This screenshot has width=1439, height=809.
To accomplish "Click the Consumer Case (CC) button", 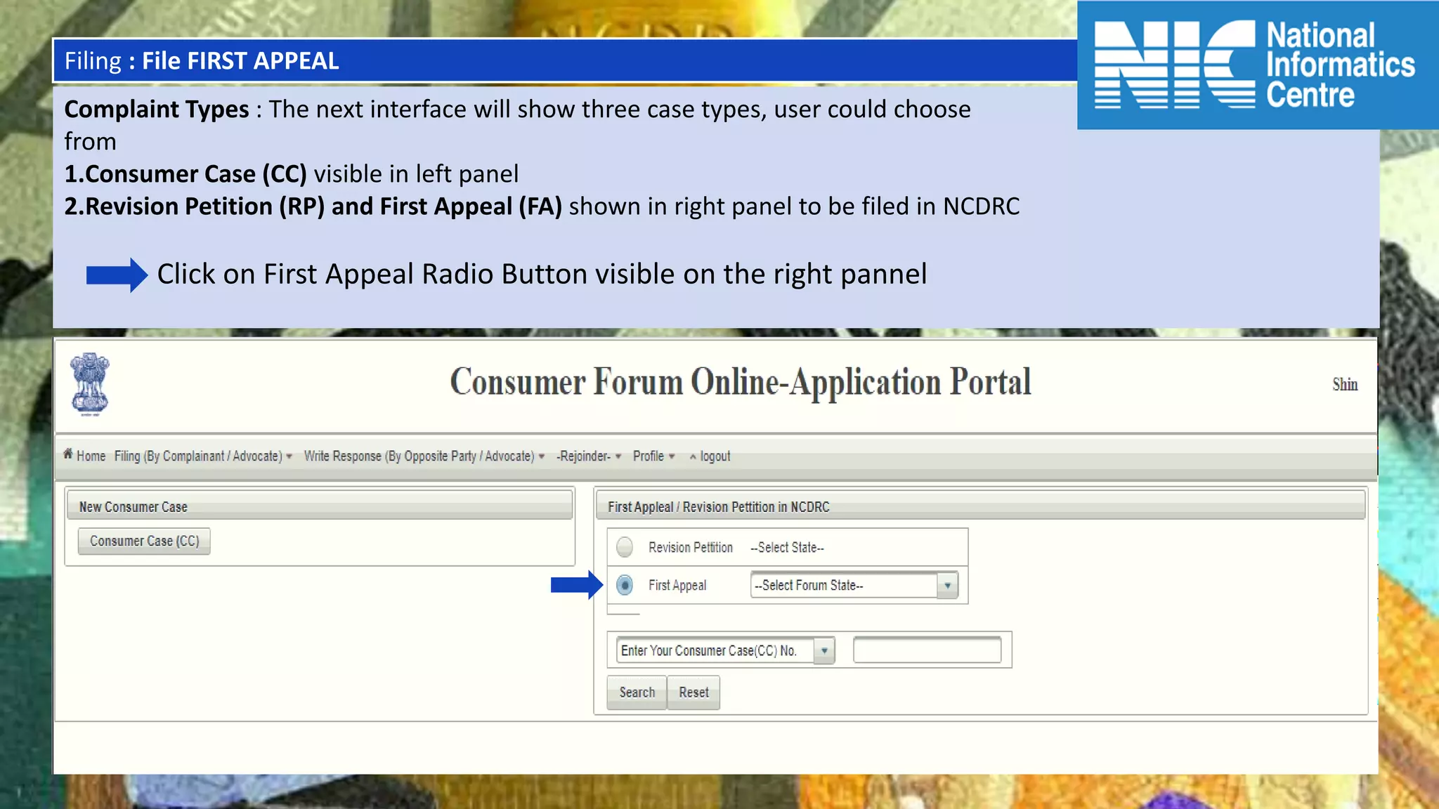I will pyautogui.click(x=144, y=541).
